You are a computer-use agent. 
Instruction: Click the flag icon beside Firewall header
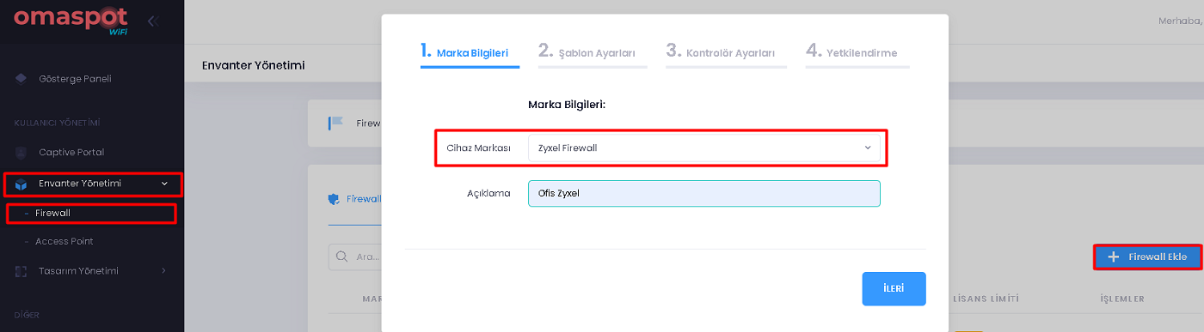335,124
